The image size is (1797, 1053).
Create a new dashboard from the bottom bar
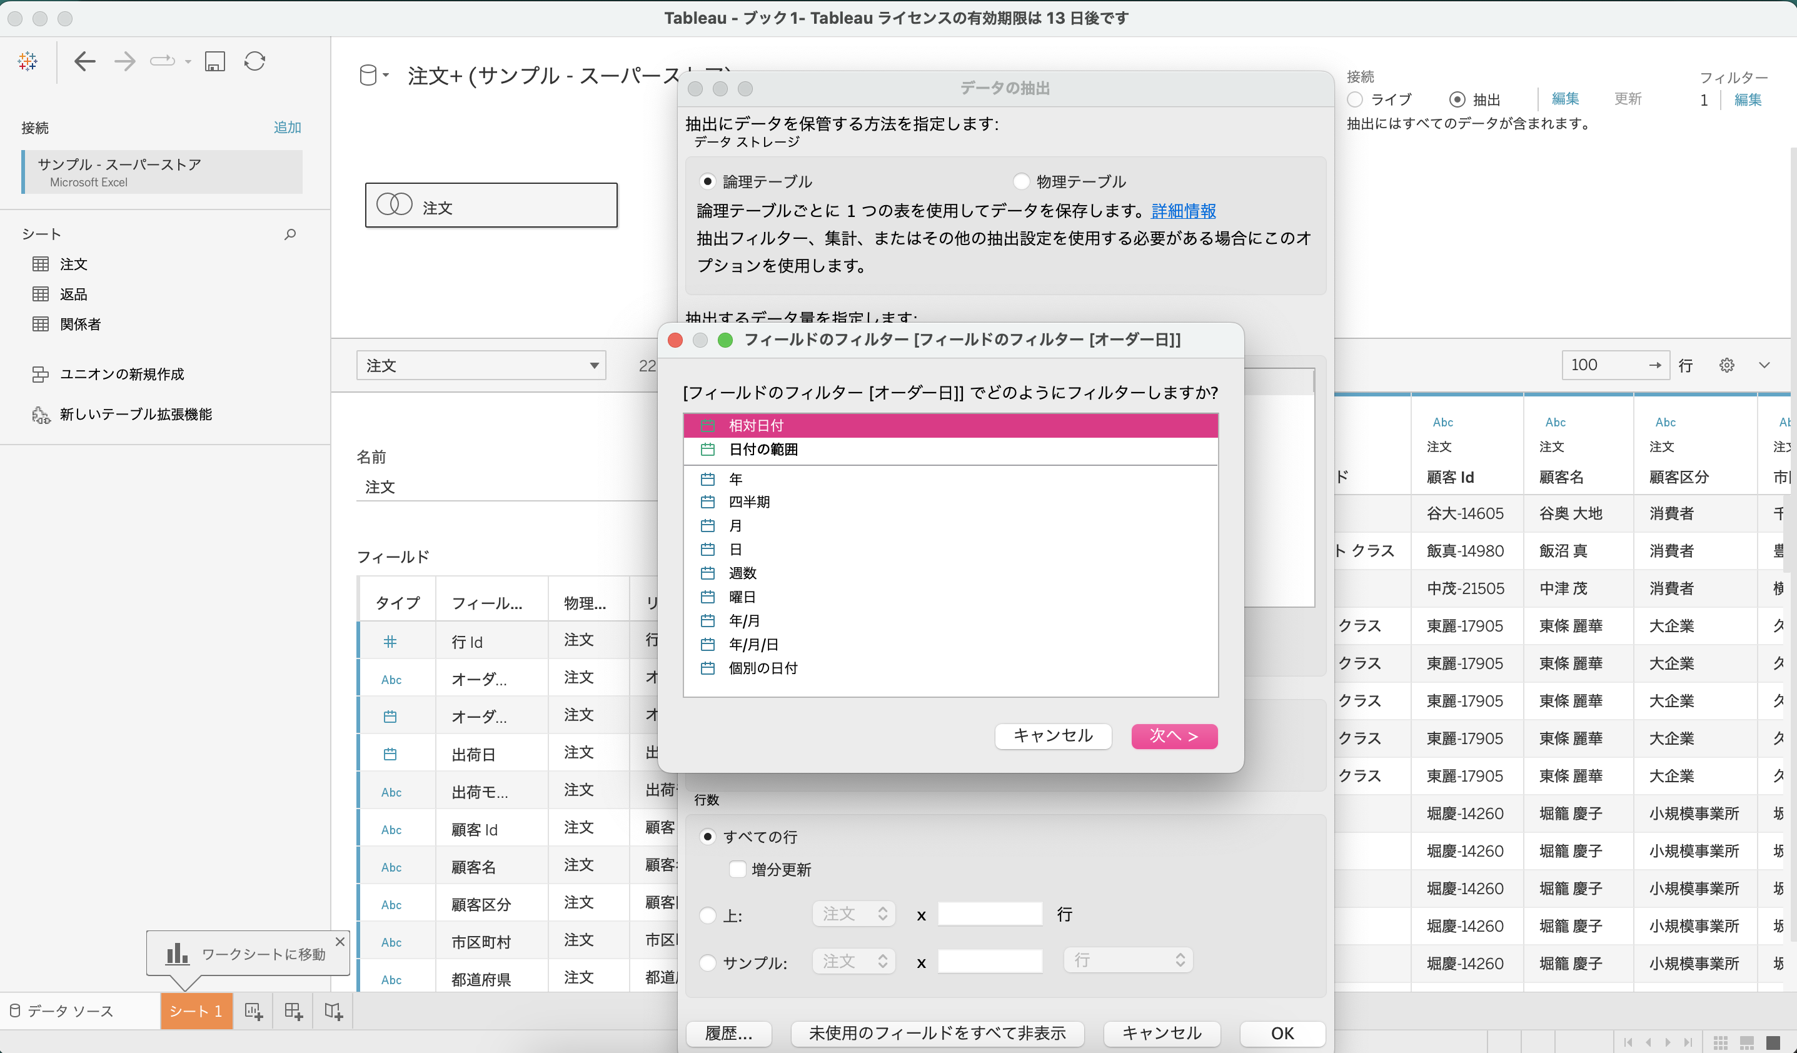coord(293,1011)
